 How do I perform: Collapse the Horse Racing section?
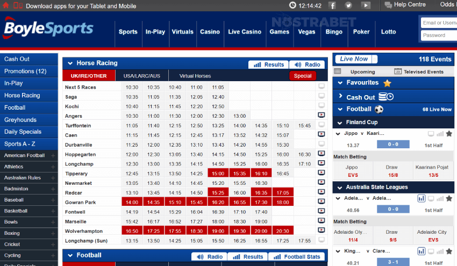[70, 63]
